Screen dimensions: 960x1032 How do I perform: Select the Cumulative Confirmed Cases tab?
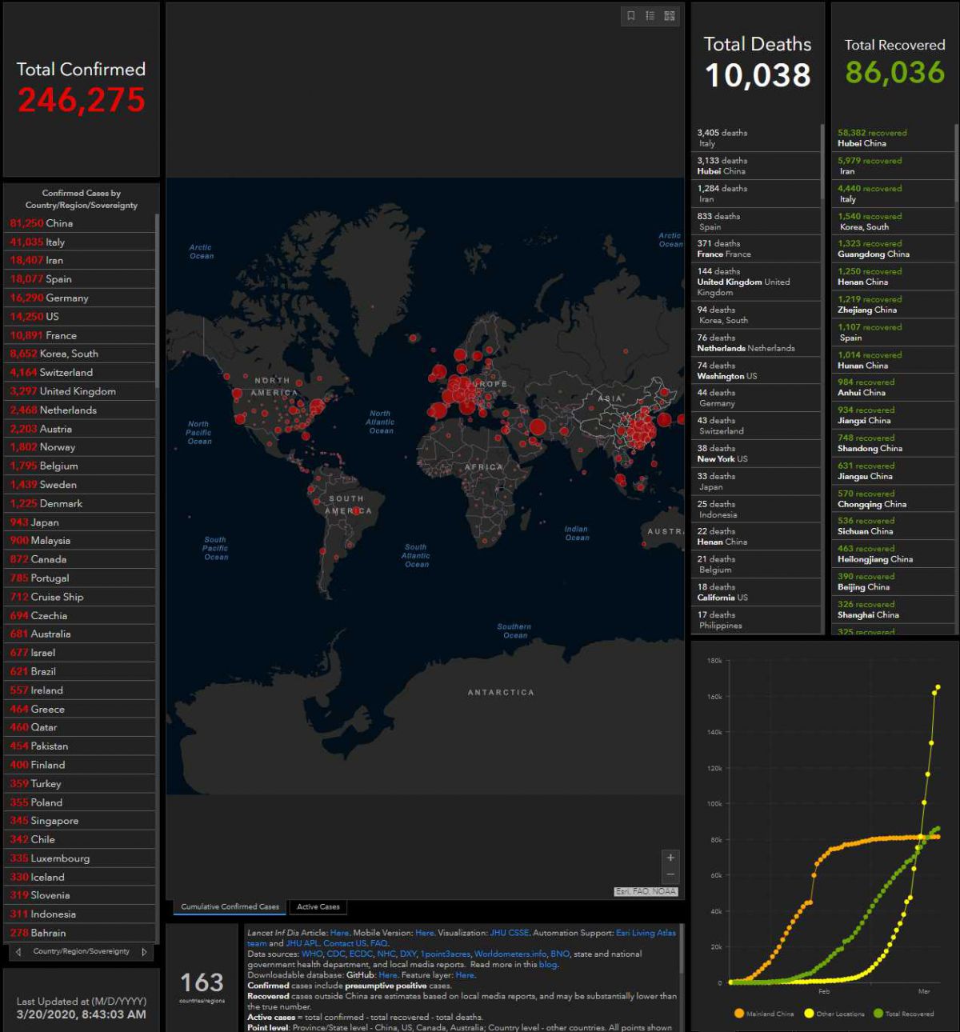230,906
